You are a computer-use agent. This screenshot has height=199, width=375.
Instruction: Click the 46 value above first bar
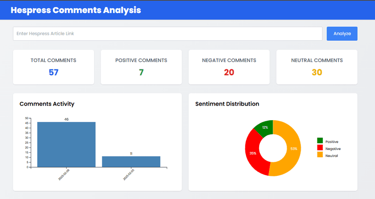coord(66,119)
